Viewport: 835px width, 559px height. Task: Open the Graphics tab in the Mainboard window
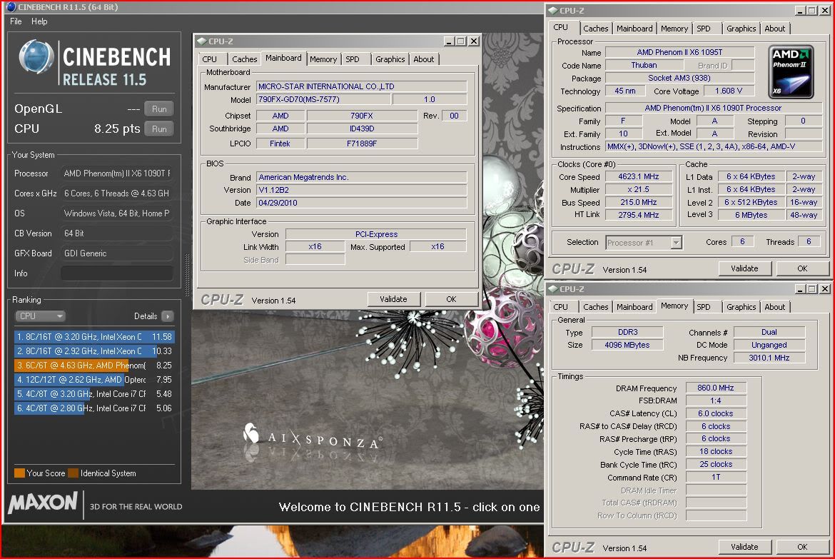[390, 59]
